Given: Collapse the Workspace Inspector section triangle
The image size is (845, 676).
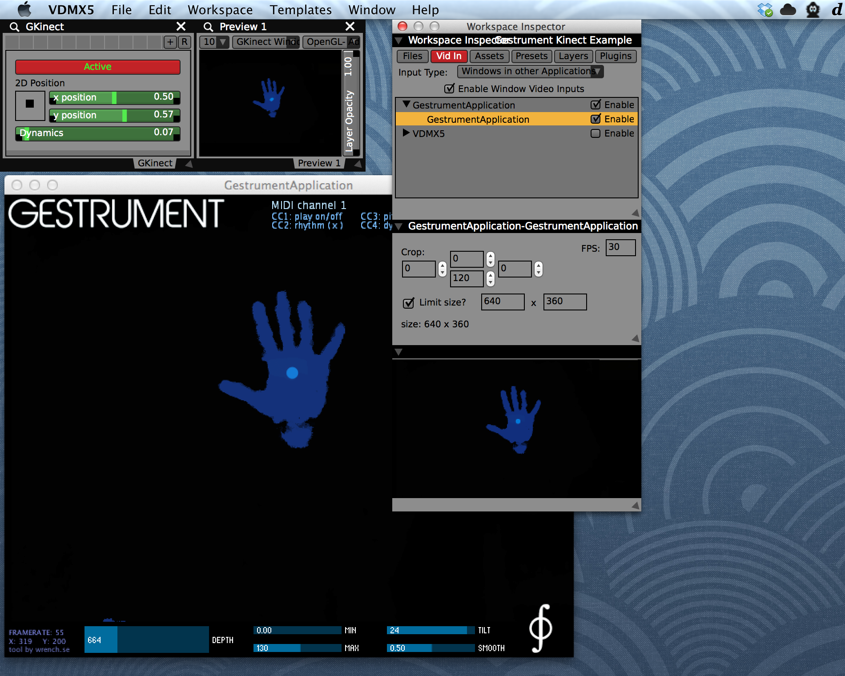Looking at the screenshot, I should pos(399,40).
